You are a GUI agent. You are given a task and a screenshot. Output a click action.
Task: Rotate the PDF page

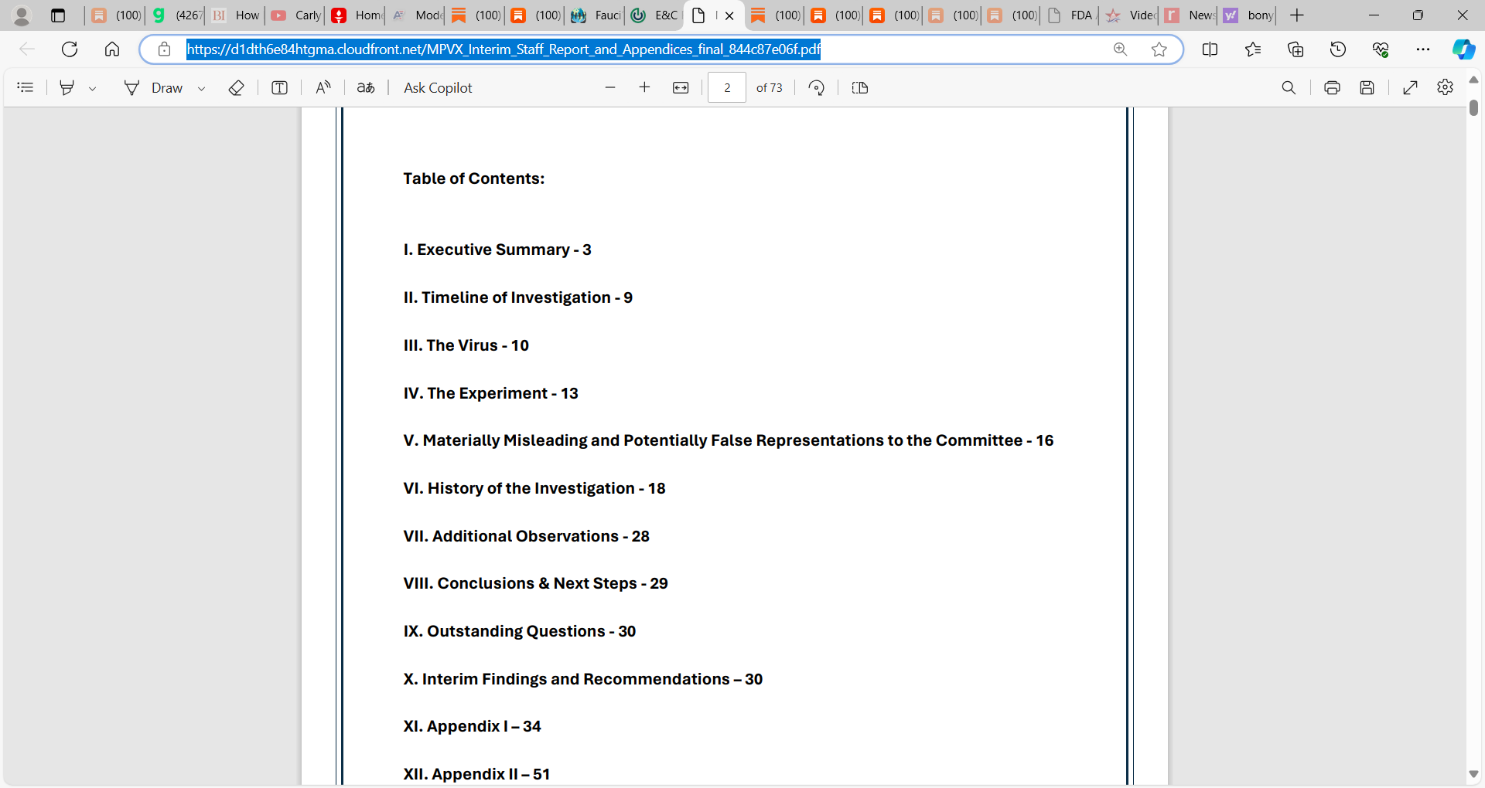tap(816, 87)
